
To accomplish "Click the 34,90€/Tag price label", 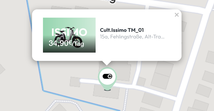I will point(66,43).
